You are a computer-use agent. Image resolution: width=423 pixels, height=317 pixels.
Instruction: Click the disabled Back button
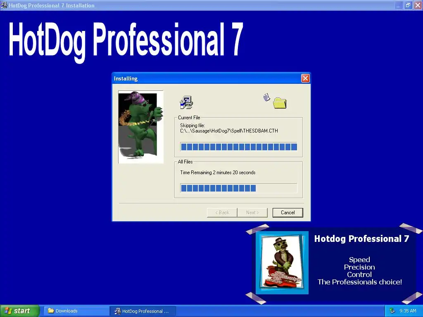click(x=222, y=213)
